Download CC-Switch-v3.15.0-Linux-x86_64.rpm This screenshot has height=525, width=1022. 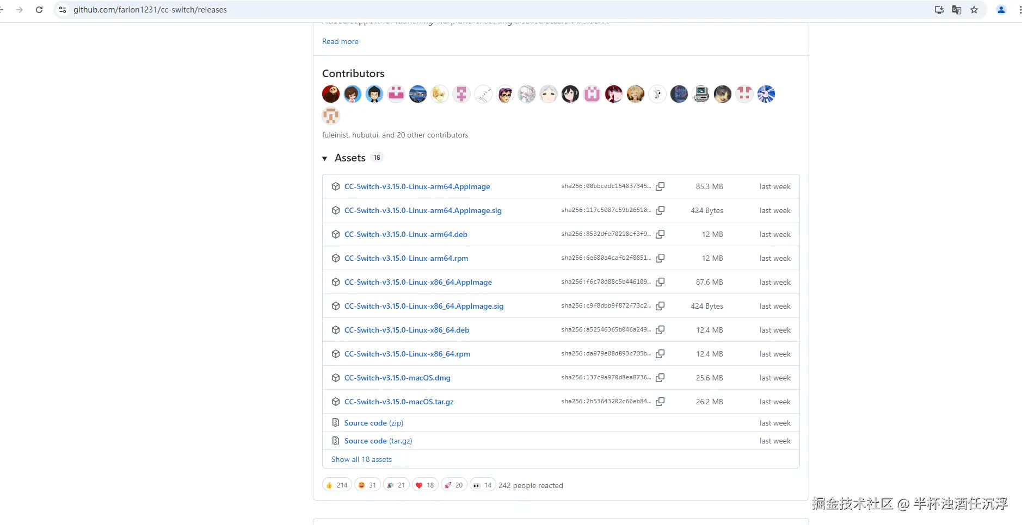point(407,354)
